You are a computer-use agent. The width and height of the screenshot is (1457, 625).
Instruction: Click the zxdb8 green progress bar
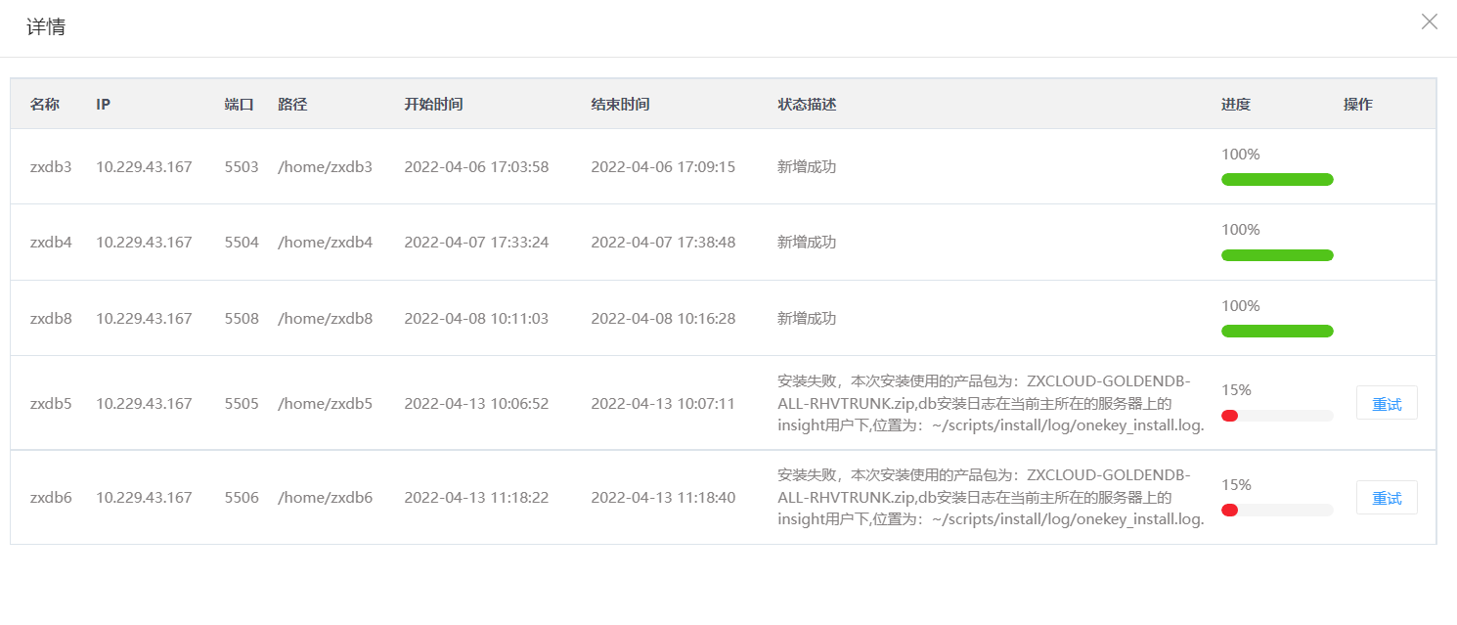point(1276,331)
